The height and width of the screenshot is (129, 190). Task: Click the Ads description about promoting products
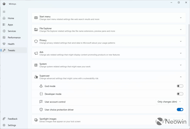pyautogui.click(x=79, y=55)
